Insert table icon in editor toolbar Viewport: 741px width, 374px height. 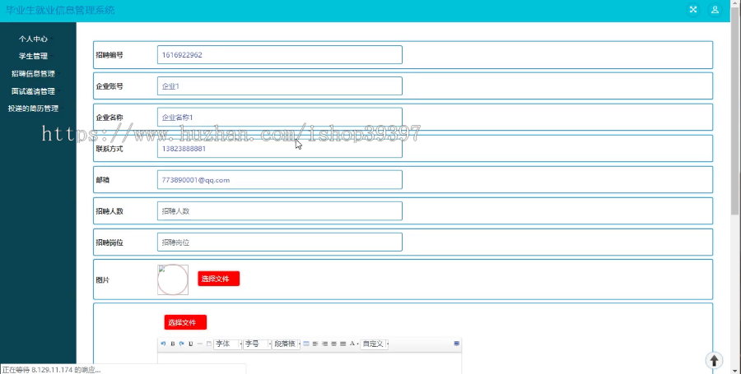tap(306, 344)
